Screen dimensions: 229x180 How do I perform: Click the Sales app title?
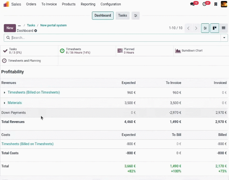(16, 4)
